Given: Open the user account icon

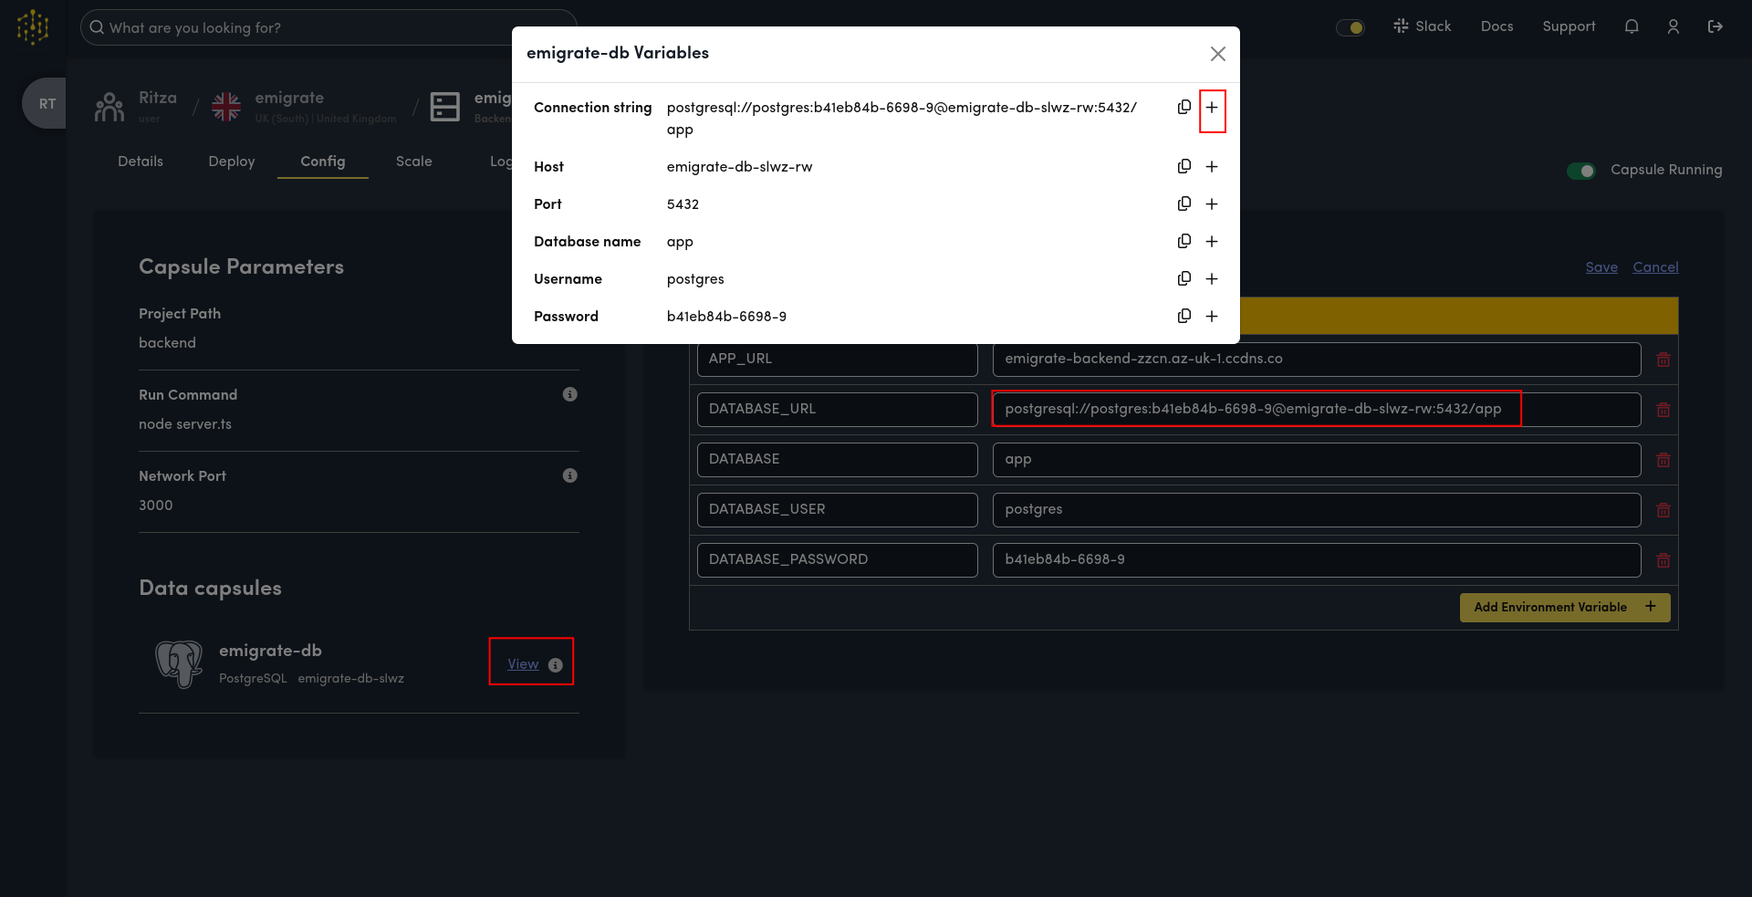Looking at the screenshot, I should (1674, 26).
